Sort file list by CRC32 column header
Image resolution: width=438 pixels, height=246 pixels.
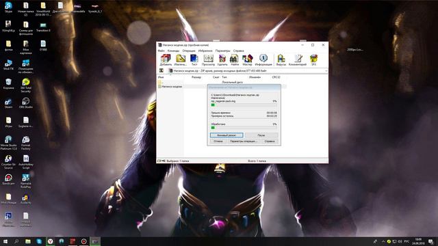[x=276, y=77]
